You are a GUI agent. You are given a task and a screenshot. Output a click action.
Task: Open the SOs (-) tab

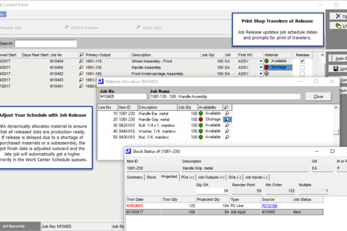235,177
